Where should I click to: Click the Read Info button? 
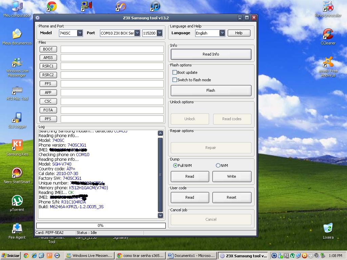coord(211,54)
